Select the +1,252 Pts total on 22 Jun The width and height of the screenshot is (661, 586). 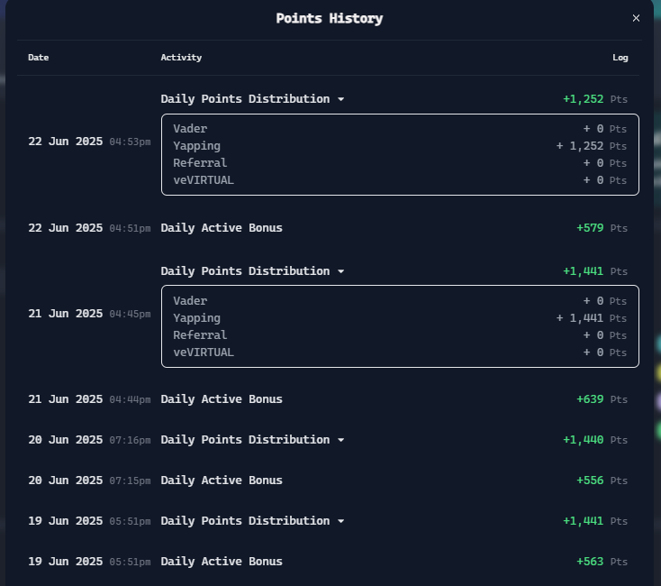(x=595, y=99)
